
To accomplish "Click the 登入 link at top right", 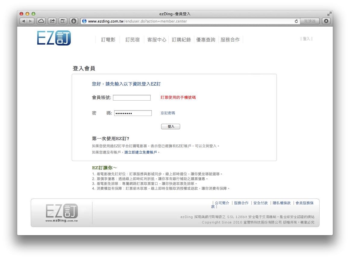I will click(x=306, y=39).
